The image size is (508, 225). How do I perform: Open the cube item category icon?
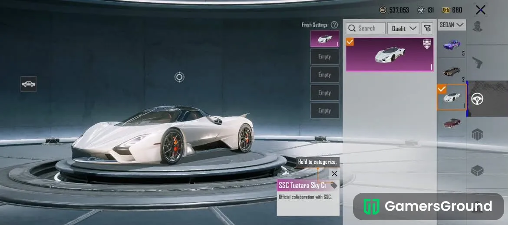[x=477, y=170]
